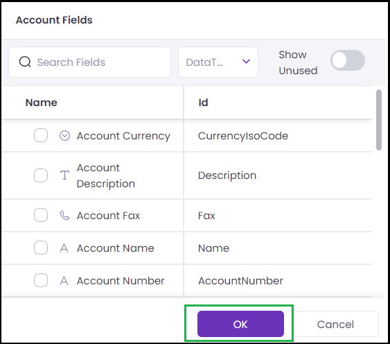Select the Account Fax checkbox
Screen dimensions: 390x344
coord(41,215)
